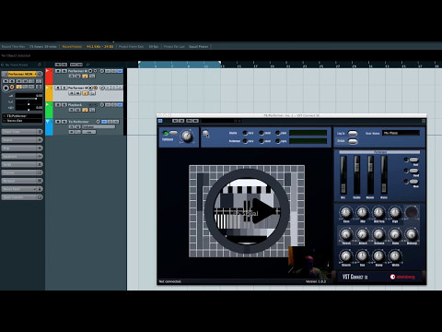The width and height of the screenshot is (442, 332).
Task: Toggle the blue activate icon in VST Connect header
Action: pos(160,121)
